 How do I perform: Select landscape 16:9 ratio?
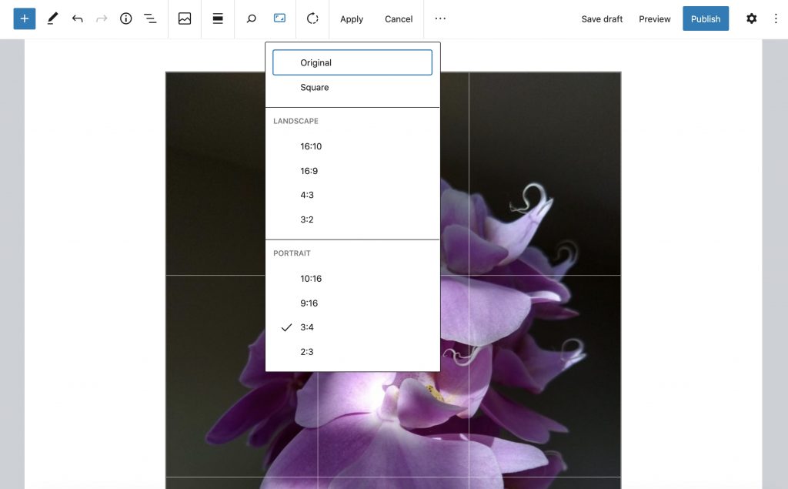(352, 170)
